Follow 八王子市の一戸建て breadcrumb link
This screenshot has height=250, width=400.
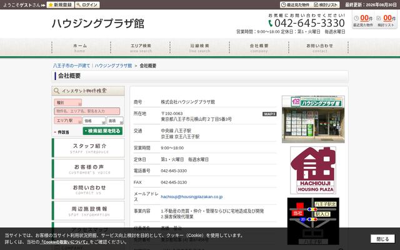pos(71,66)
